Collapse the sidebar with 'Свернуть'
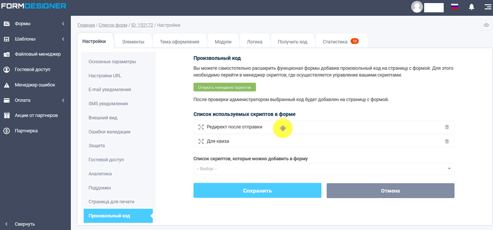493x230 pixels. click(25, 224)
